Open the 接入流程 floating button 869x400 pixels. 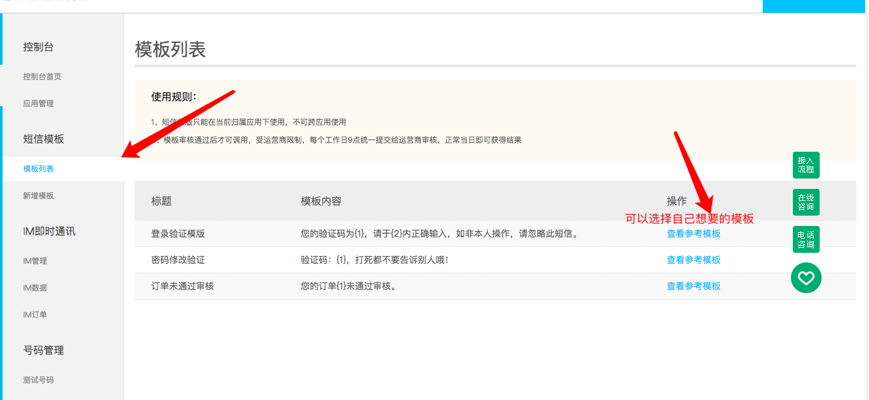coord(806,165)
